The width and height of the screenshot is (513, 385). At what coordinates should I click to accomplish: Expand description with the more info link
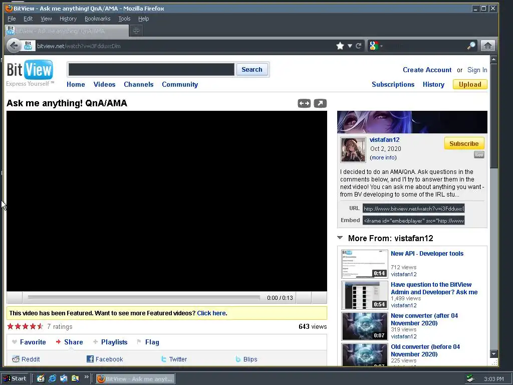click(383, 157)
